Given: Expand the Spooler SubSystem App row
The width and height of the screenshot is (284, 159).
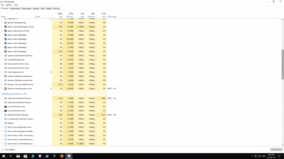Looking at the screenshot, I should point(2,23).
